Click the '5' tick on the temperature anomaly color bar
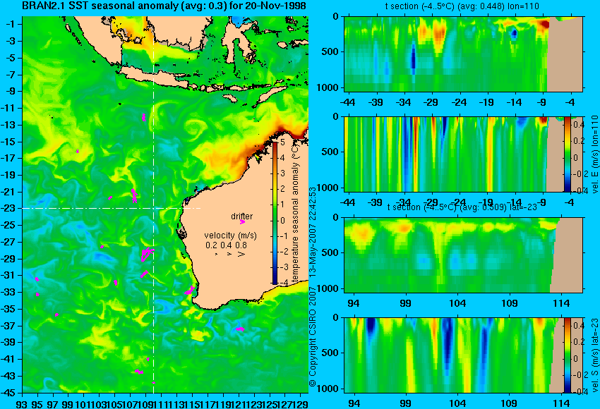The height and width of the screenshot is (409, 600). click(x=282, y=142)
